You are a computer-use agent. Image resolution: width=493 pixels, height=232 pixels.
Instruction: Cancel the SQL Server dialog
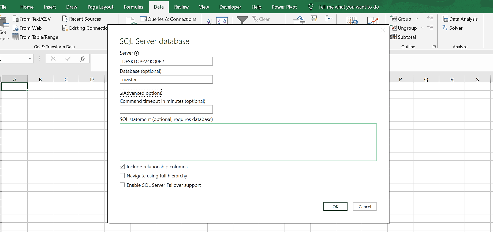tap(365, 207)
